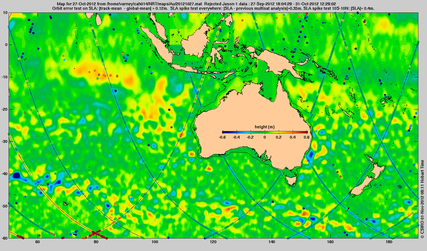Screen dimensions: 427x251
Task: Click the equator latitude axis label '0'
Action: (6, 45)
